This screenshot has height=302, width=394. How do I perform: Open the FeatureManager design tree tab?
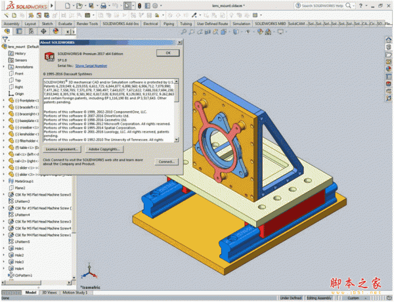click(7, 31)
